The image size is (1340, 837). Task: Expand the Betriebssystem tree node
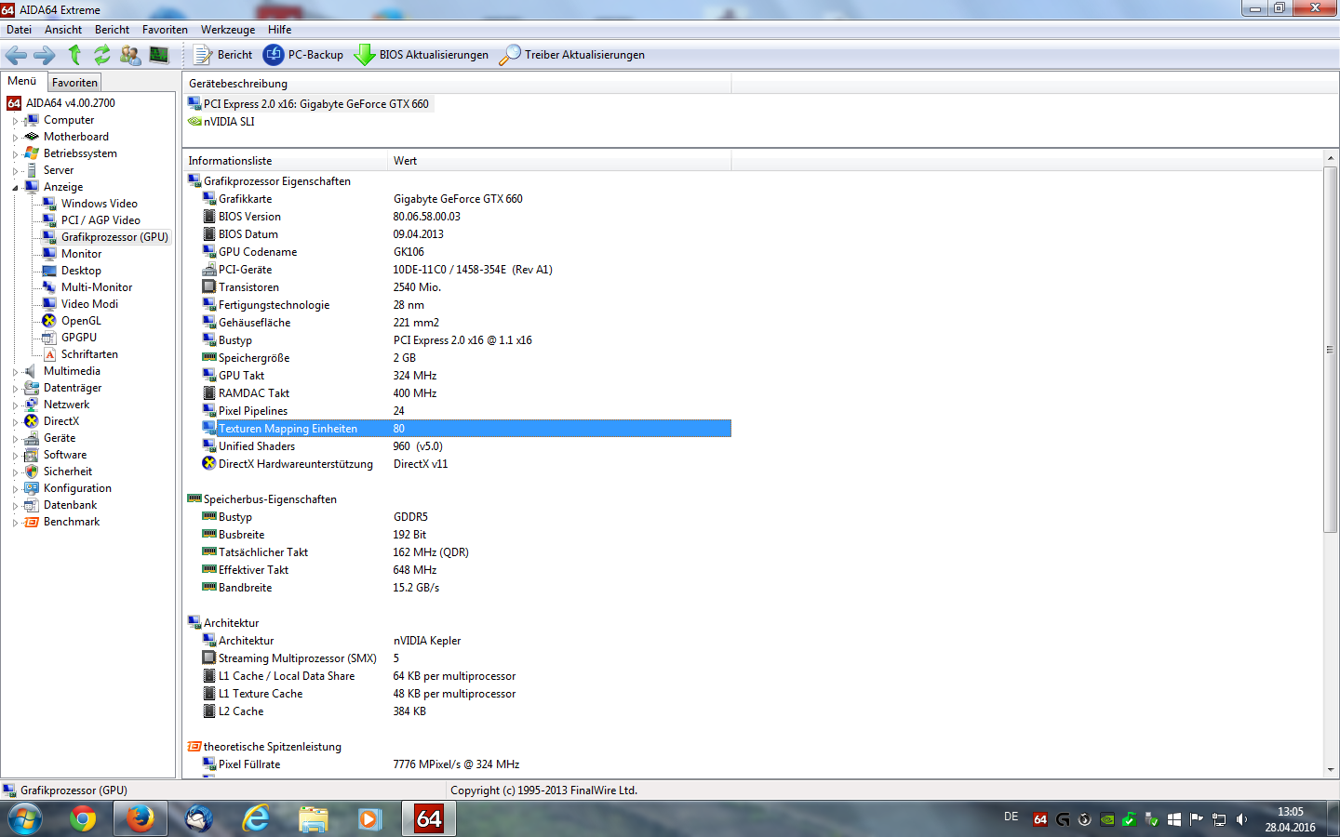[x=15, y=154]
